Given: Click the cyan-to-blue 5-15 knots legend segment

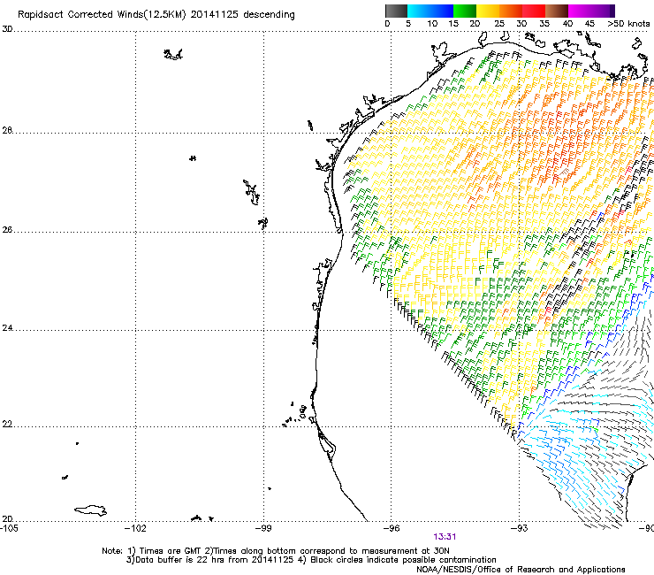Looking at the screenshot, I should (x=430, y=11).
